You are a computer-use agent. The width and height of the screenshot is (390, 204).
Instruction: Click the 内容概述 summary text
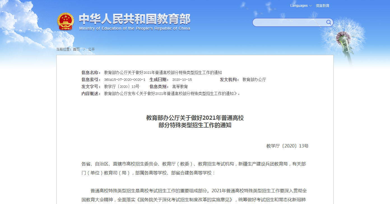pyautogui.click(x=172, y=93)
